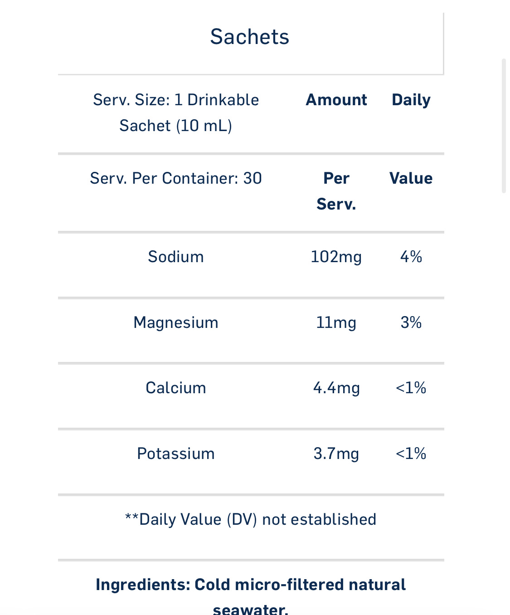Image resolution: width=510 pixels, height=615 pixels.
Task: Tap the Serv. Per Container: 30 text
Action: (x=176, y=178)
